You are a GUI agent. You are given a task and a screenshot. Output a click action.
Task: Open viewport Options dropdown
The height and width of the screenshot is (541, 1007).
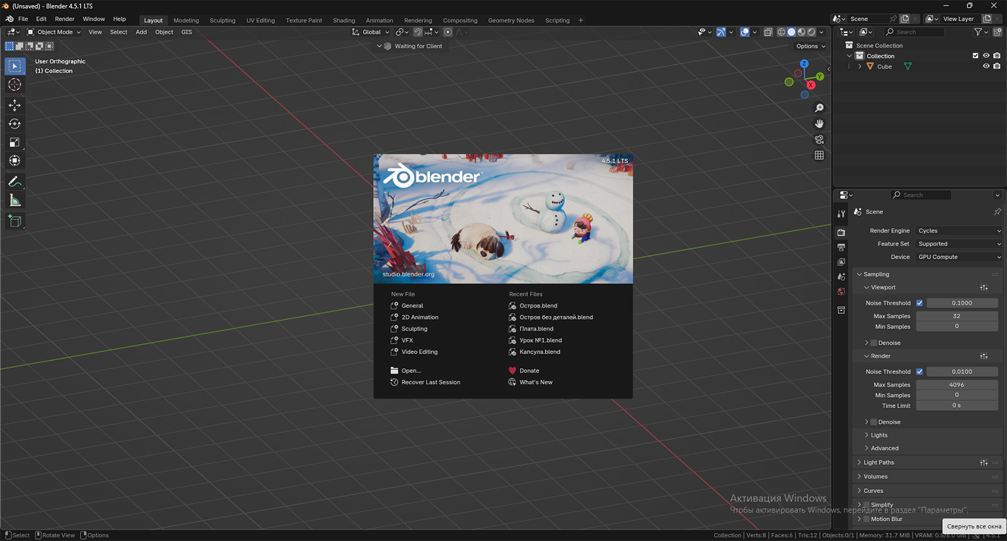click(811, 47)
